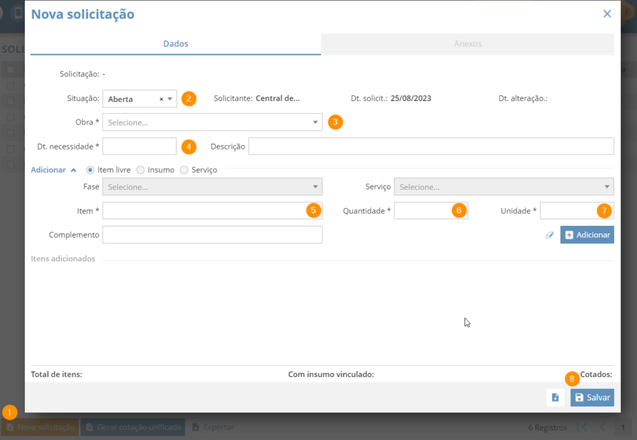The height and width of the screenshot is (440, 637).
Task: Select the Item livre radio option
Action: pyautogui.click(x=90, y=170)
